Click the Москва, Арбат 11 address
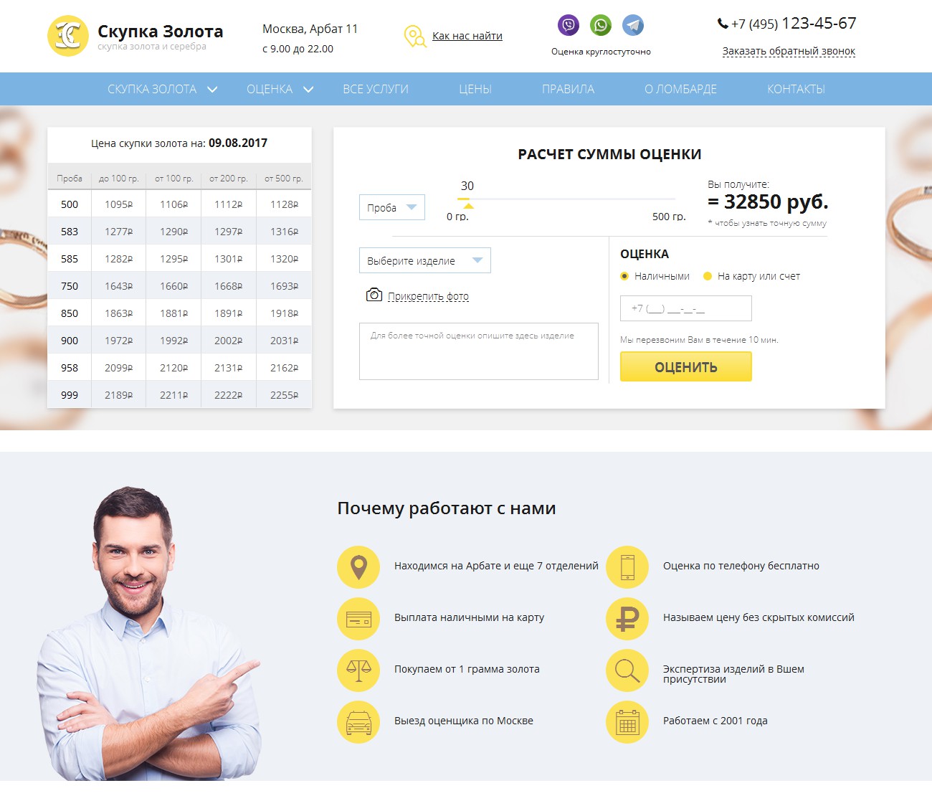932x806 pixels. (310, 29)
